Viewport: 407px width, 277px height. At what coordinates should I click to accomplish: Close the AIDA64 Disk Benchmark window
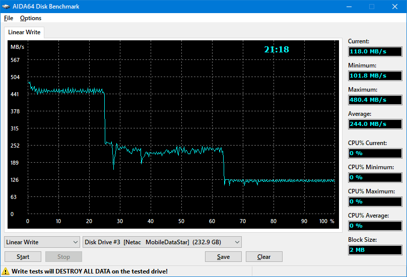click(394, 7)
